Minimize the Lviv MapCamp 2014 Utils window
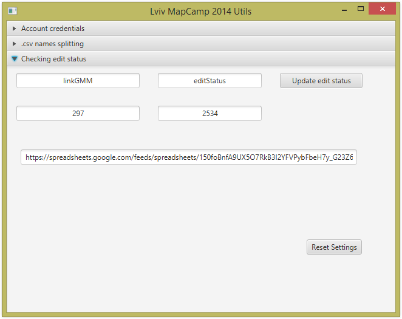 [344, 10]
